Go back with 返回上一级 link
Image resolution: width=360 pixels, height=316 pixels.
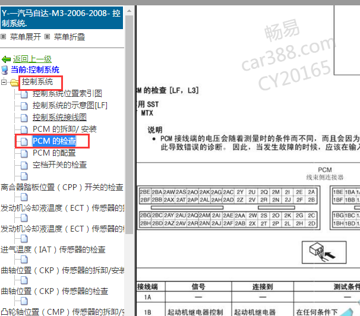(32, 59)
